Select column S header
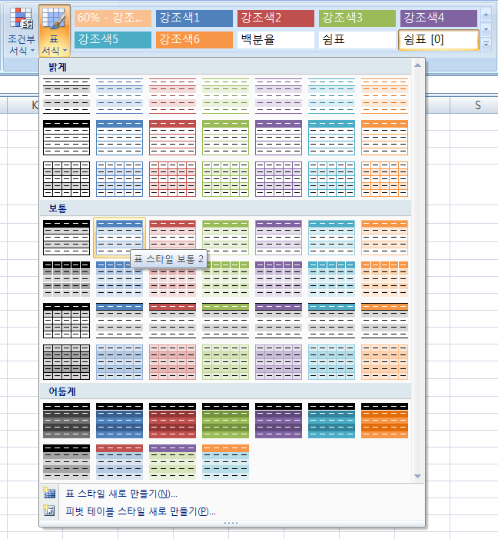498x539 pixels. pos(477,105)
